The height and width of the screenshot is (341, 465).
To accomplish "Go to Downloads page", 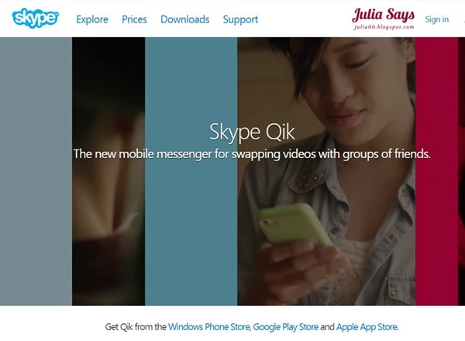I will (185, 19).
